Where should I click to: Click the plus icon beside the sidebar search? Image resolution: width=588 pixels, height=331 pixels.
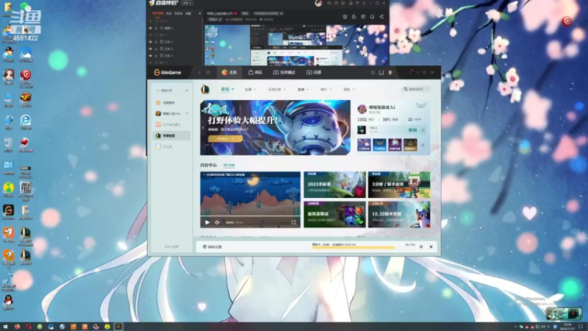[x=187, y=90]
